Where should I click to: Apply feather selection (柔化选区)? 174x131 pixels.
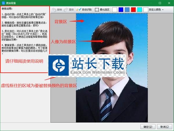click(102, 10)
